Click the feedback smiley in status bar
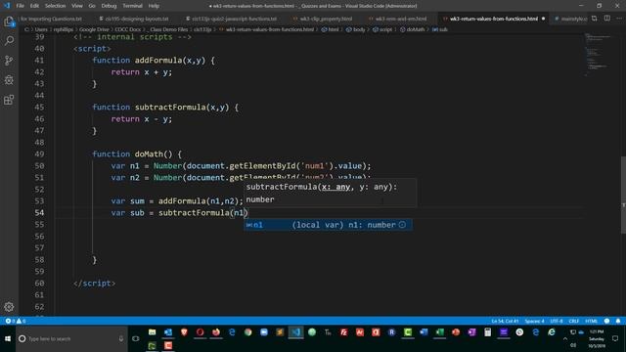This screenshot has height=352, width=626. [x=606, y=321]
